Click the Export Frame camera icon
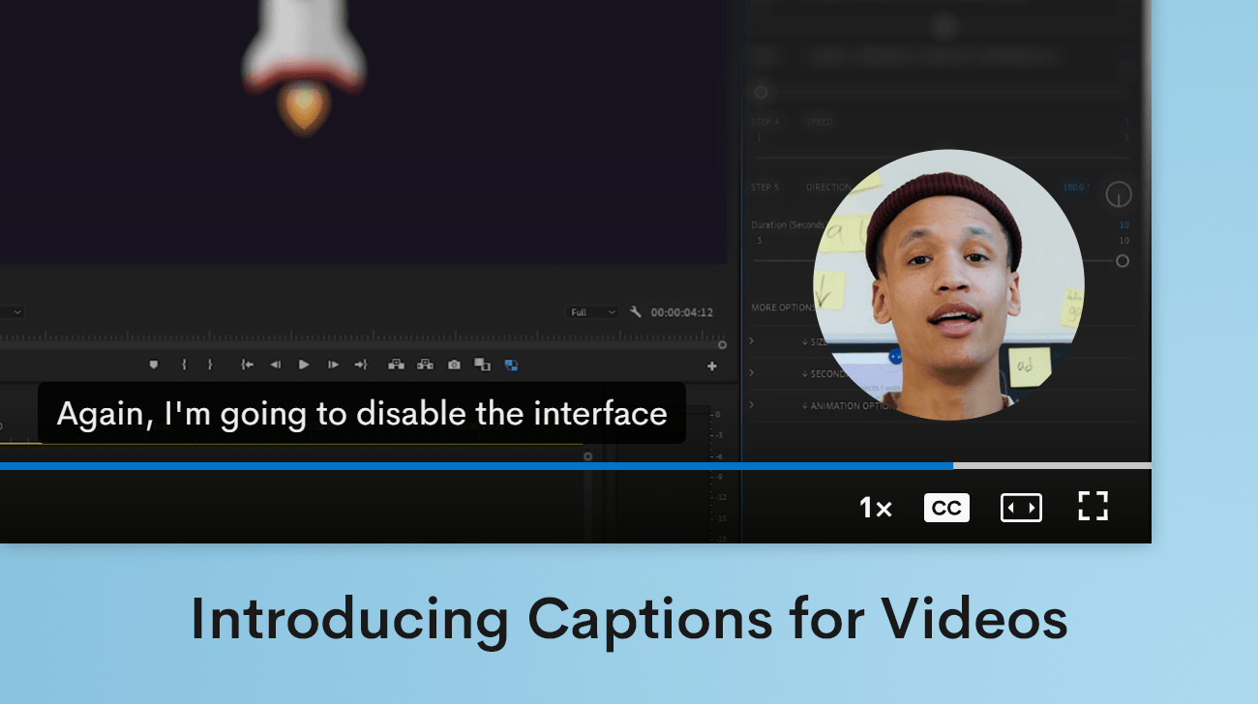The image size is (1258, 704). pyautogui.click(x=452, y=366)
